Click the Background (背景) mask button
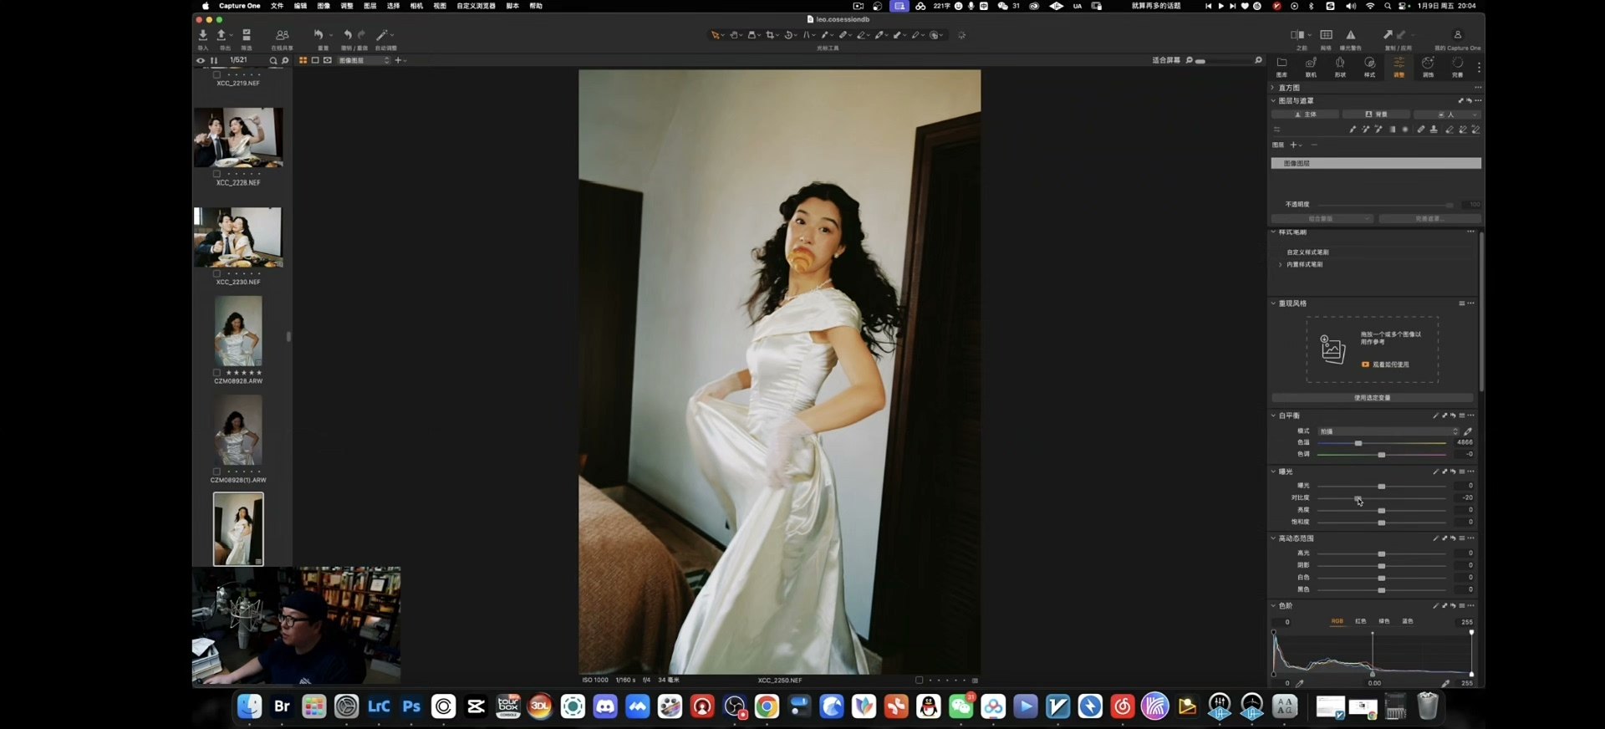The image size is (1605, 729). pos(1376,115)
